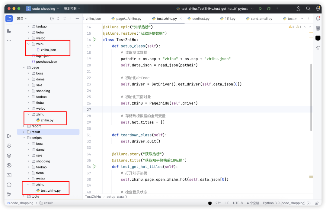Image resolution: width=326 pixels, height=210 pixels.
Task: Hide the project panel
Action: [77, 19]
